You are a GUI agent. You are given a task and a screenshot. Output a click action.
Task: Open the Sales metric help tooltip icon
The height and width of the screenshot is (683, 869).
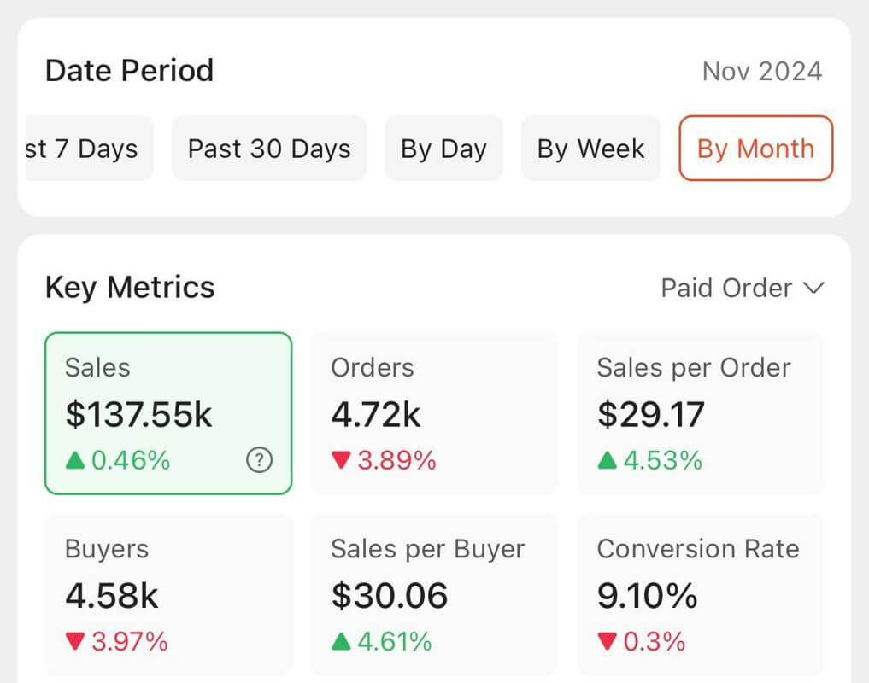(258, 459)
